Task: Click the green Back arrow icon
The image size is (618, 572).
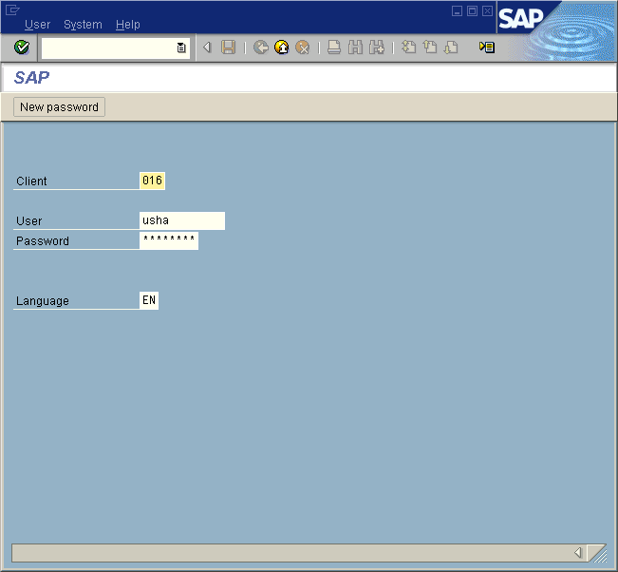Action: [x=260, y=48]
